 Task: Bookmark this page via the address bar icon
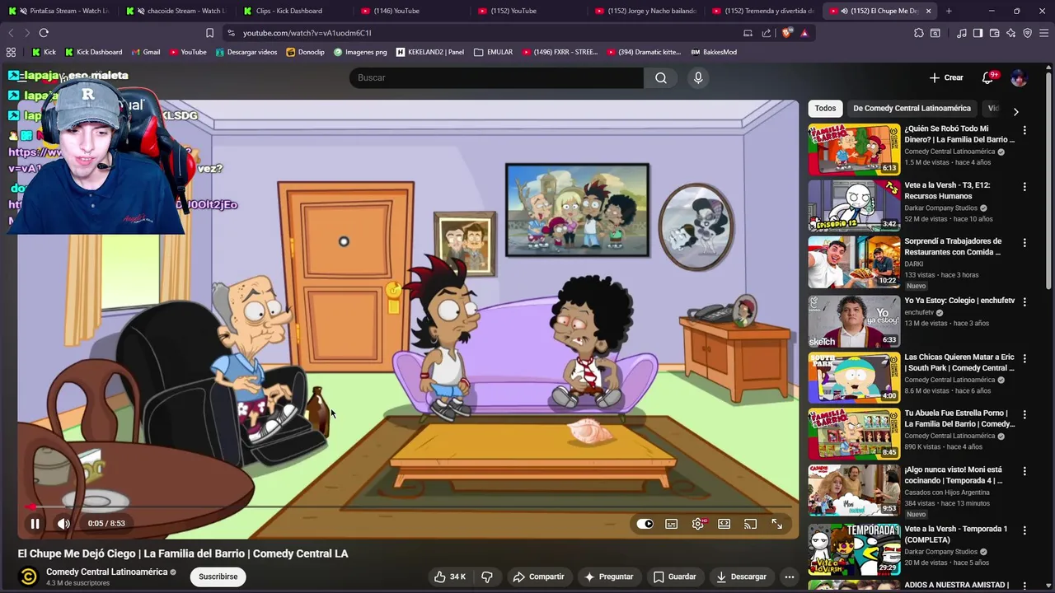209,33
